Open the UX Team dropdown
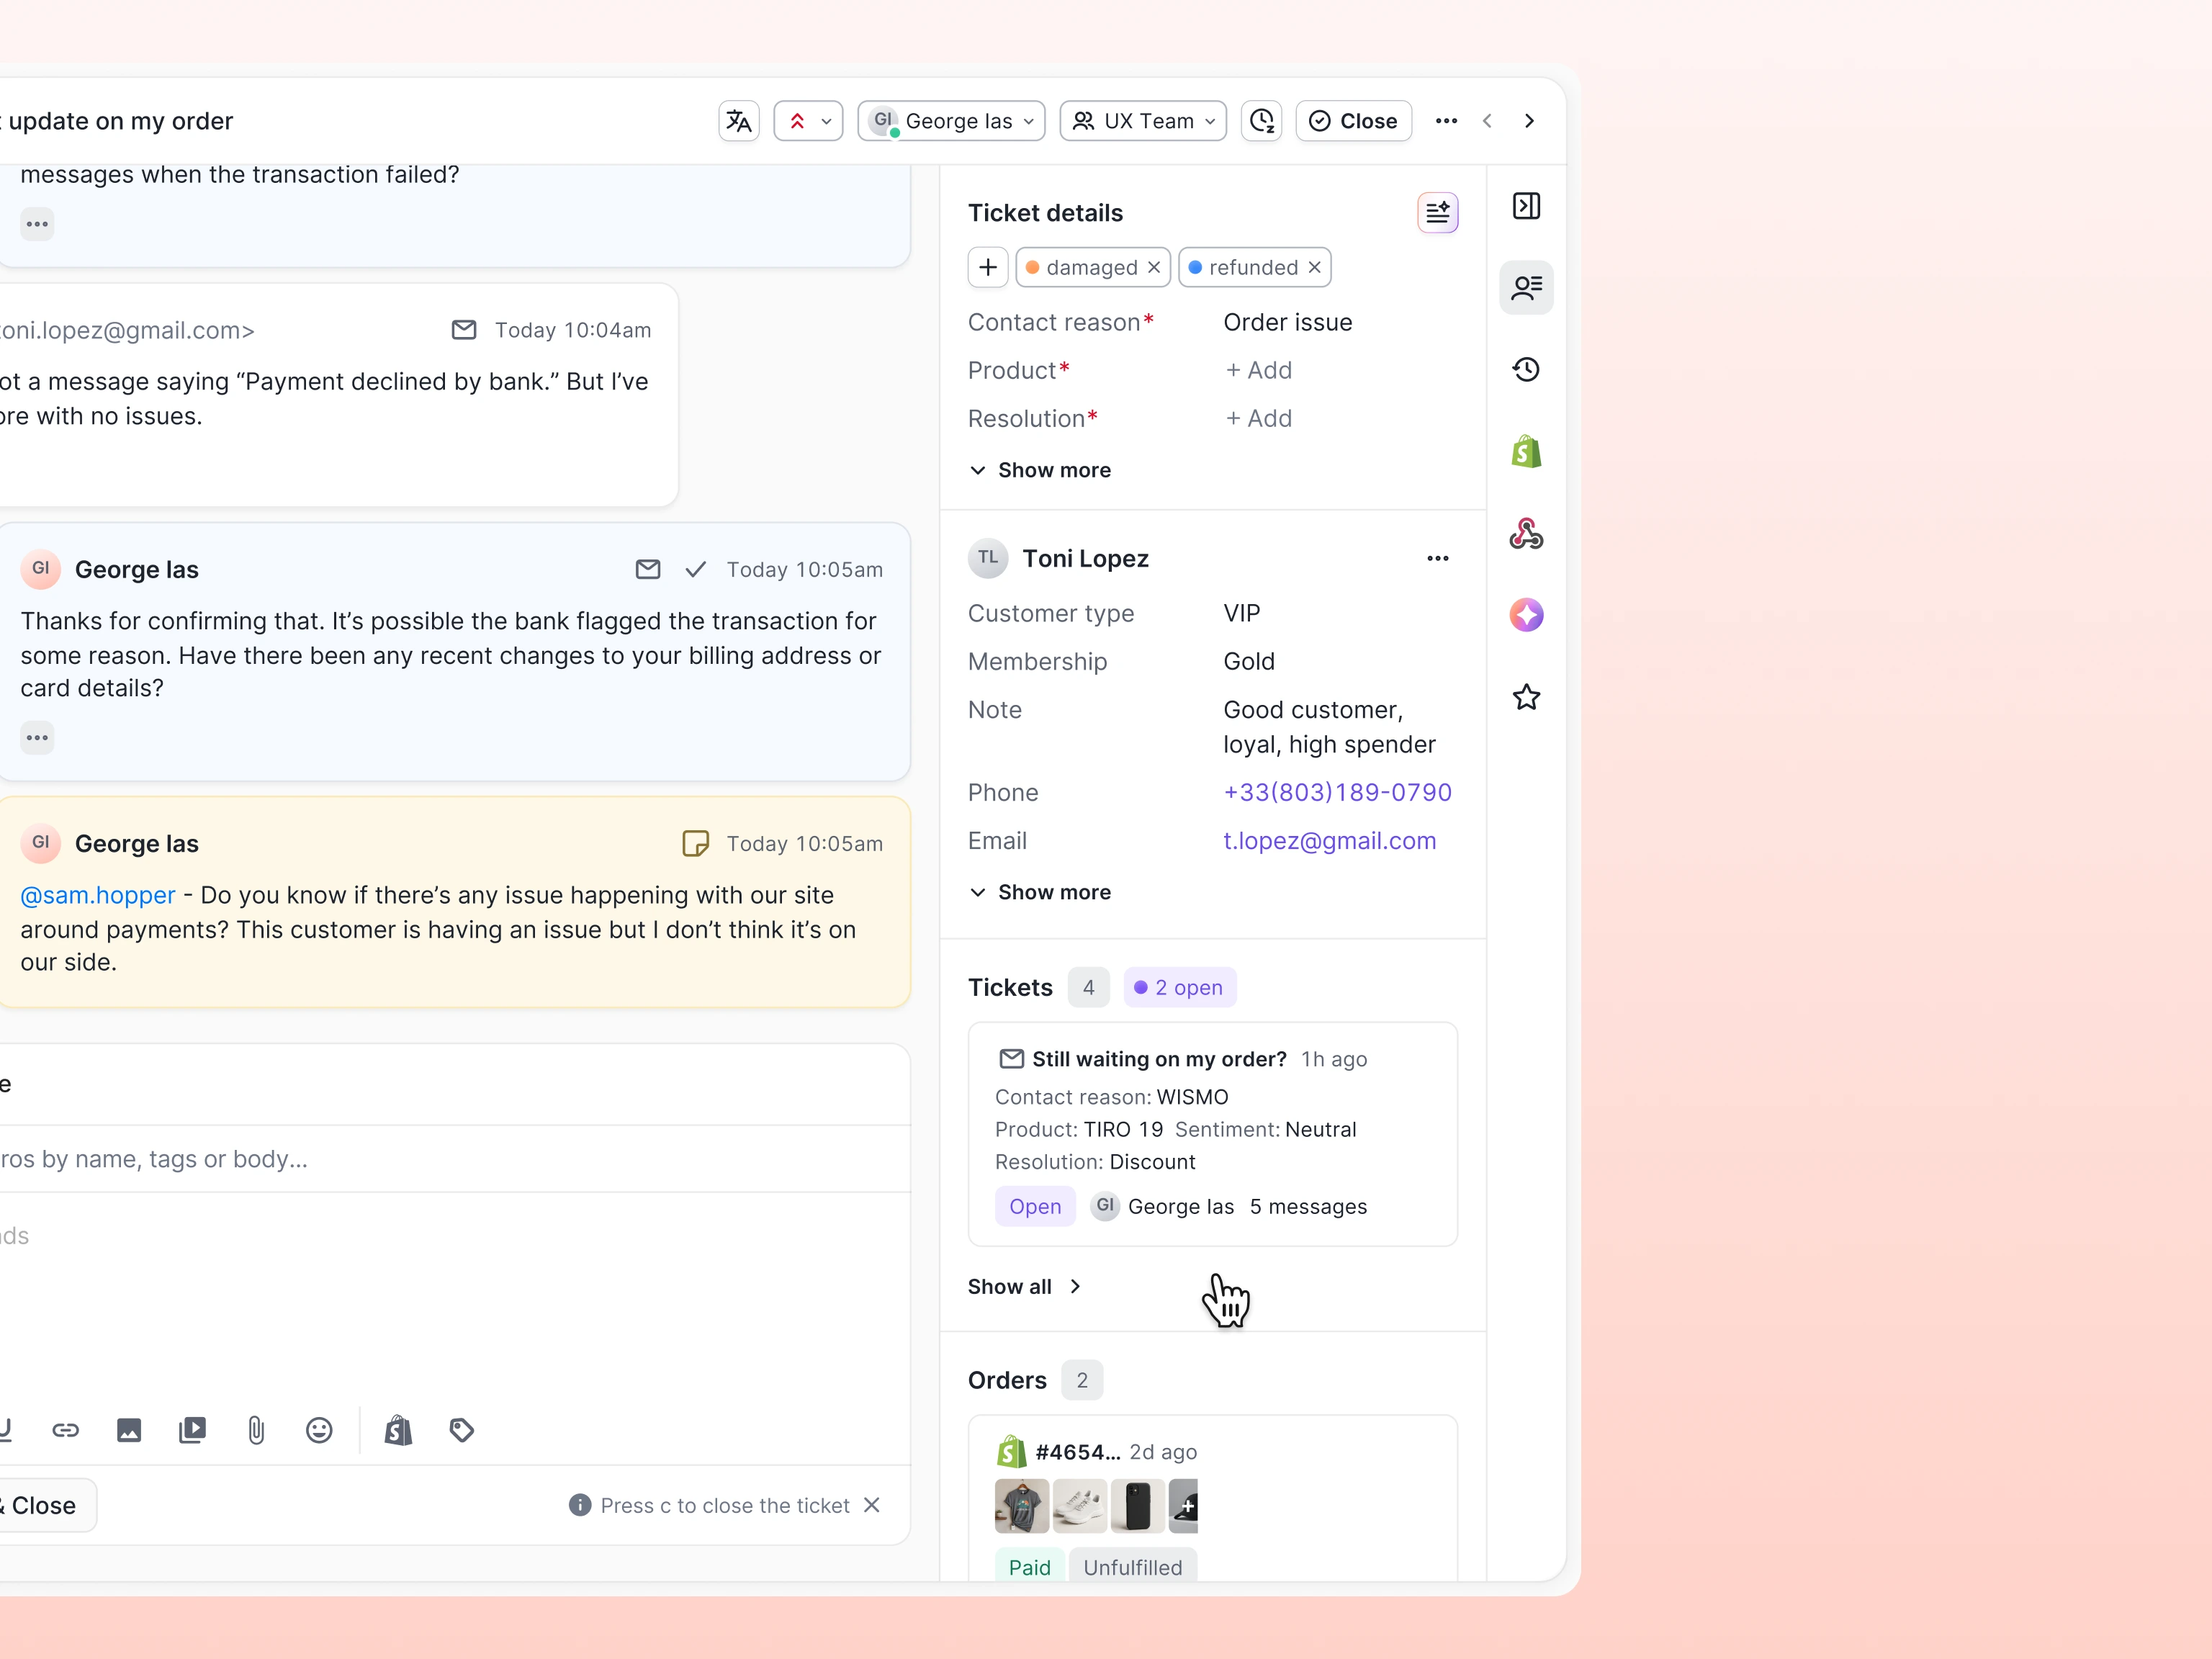The width and height of the screenshot is (2212, 1659). coord(1143,121)
